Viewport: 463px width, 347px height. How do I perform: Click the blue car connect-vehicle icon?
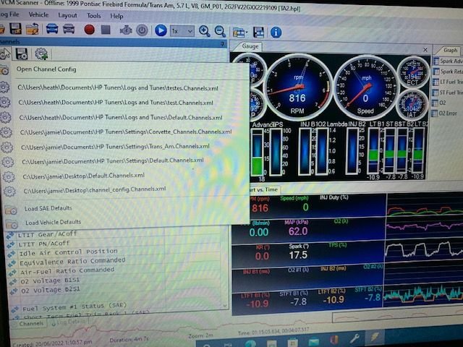click(x=52, y=30)
